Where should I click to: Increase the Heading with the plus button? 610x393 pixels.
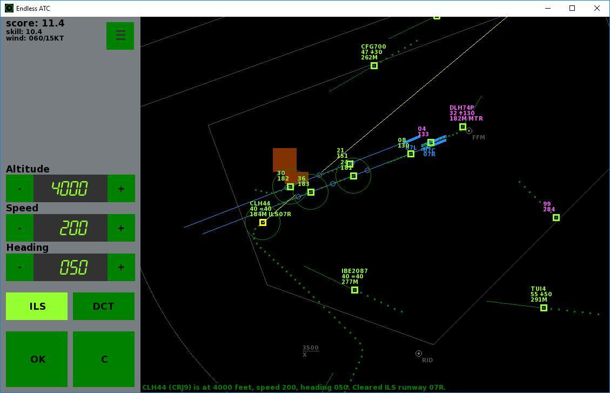click(x=121, y=268)
